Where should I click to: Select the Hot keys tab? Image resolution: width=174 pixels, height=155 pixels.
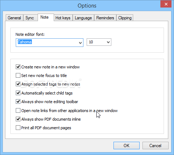(63, 18)
